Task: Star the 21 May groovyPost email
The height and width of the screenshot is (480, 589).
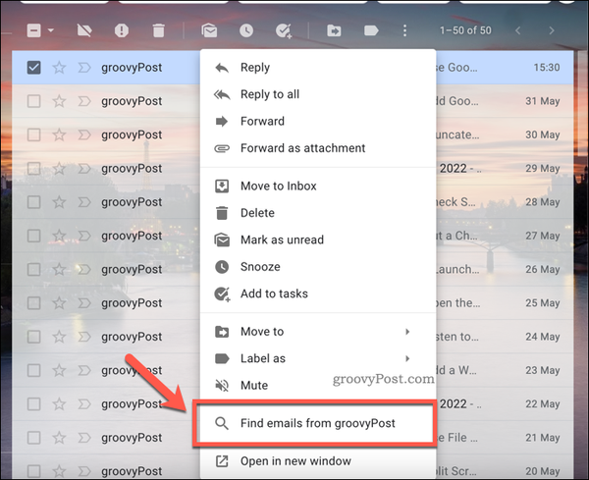Action: (x=59, y=438)
